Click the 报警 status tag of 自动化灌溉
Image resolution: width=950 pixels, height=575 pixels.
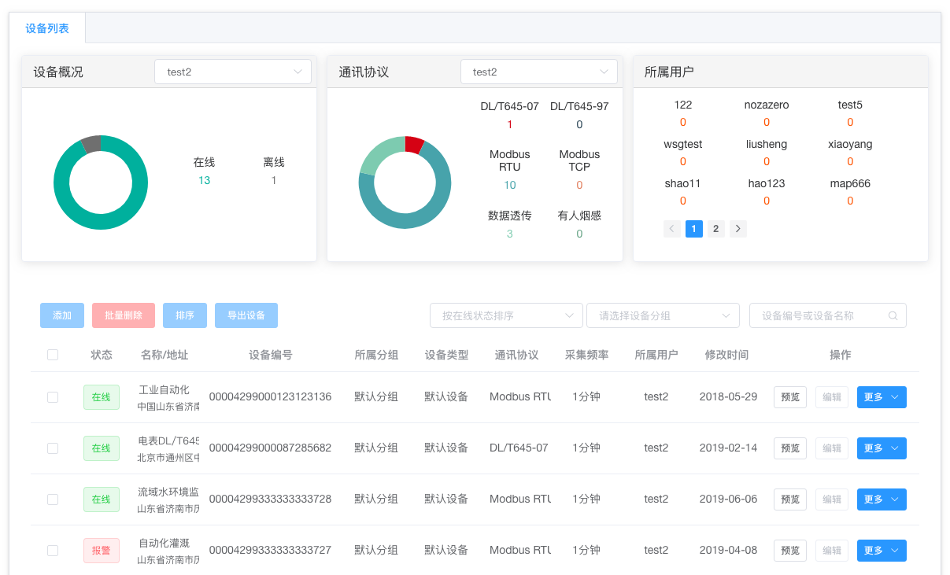(x=102, y=551)
